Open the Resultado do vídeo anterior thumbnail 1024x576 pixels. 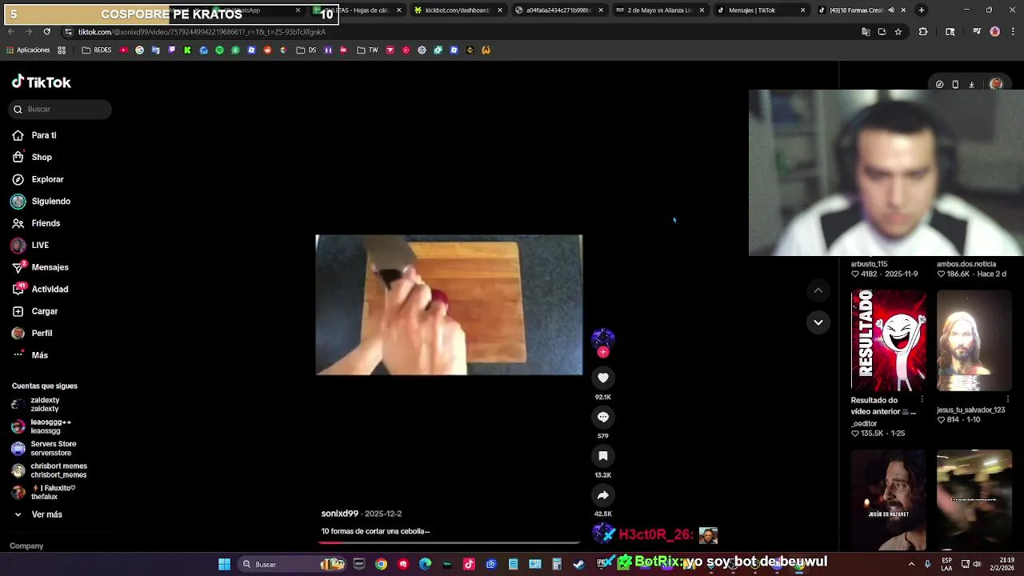(889, 340)
